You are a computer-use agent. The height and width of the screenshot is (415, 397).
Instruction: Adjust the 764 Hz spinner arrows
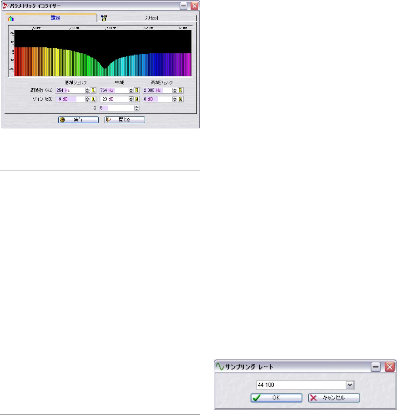pyautogui.click(x=131, y=91)
